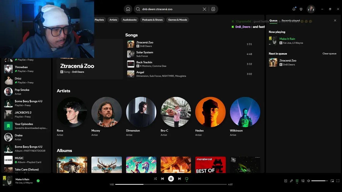This screenshot has width=342, height=192.
Task: Skip to next track
Action: click(180, 179)
